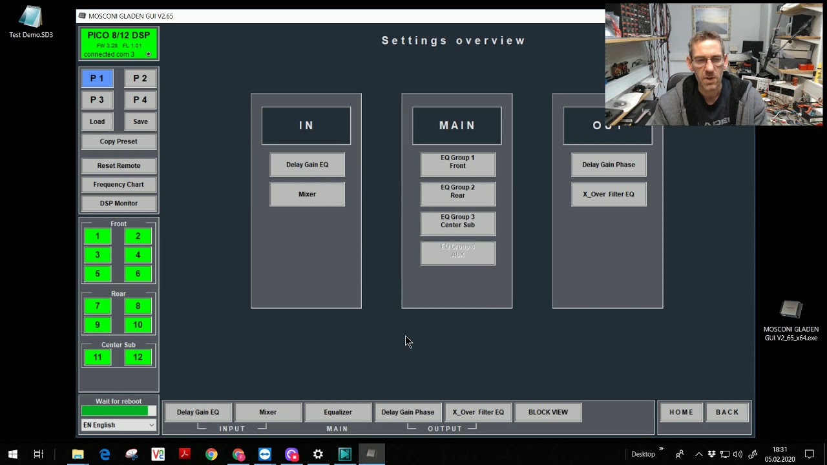Open the People icon in taskbar
Viewport: 827px width, 465px height.
[x=679, y=454]
